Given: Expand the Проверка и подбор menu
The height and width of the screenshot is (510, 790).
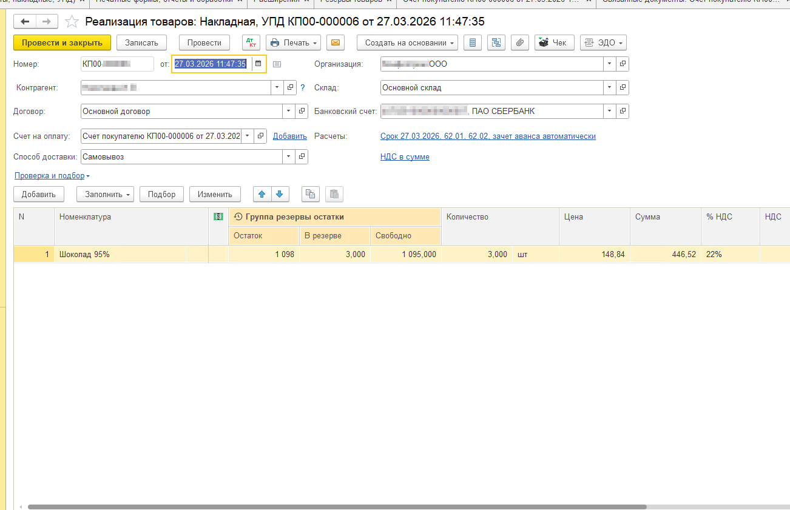Looking at the screenshot, I should [x=52, y=176].
